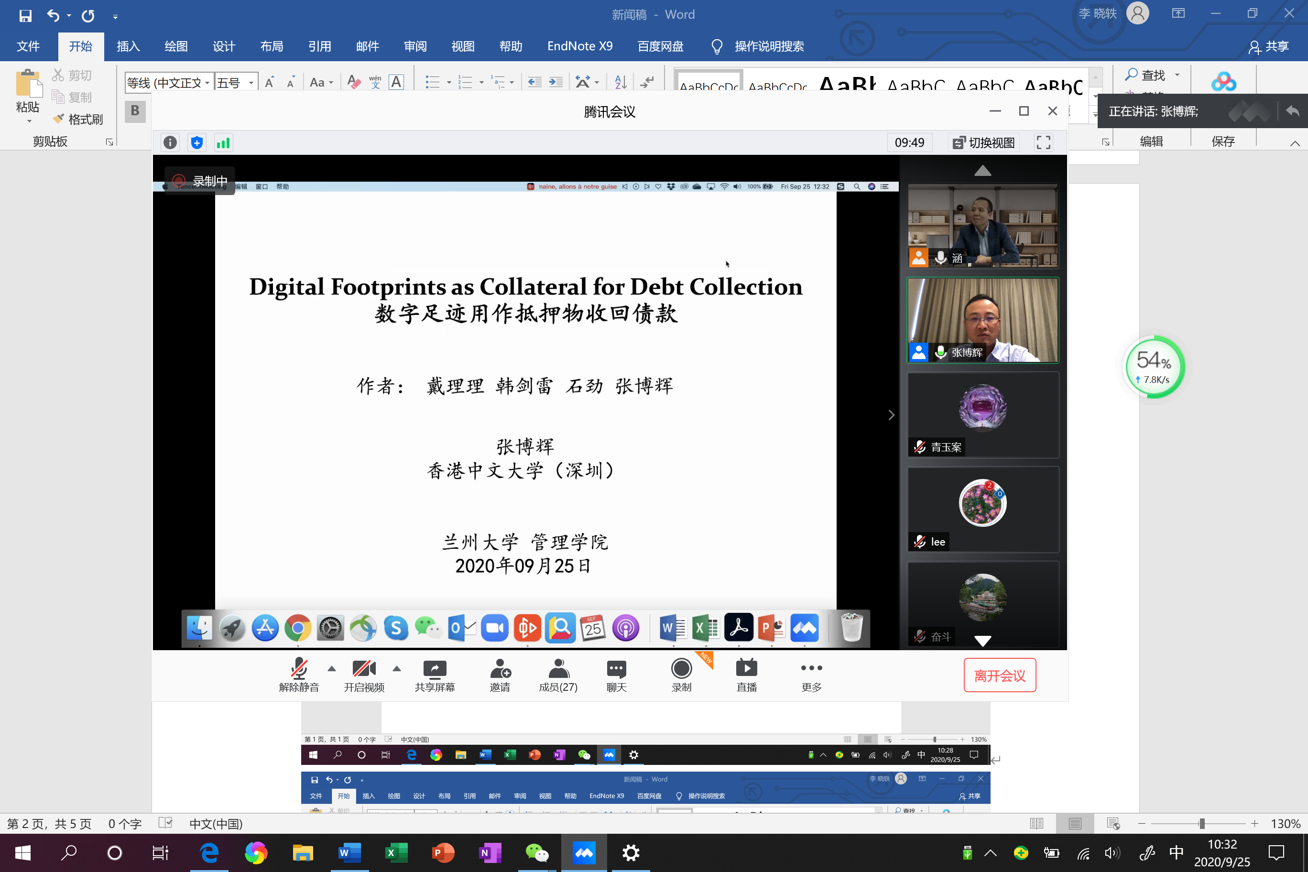Open meeting info icon in Tencent Meeting
The height and width of the screenshot is (872, 1308).
pyautogui.click(x=170, y=143)
